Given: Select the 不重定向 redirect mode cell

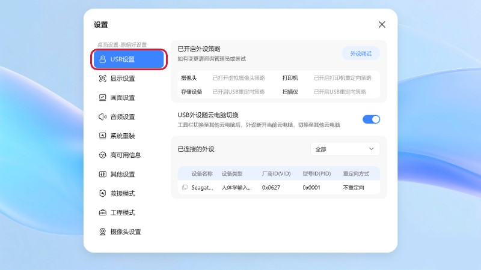Looking at the screenshot, I should click(355, 188).
